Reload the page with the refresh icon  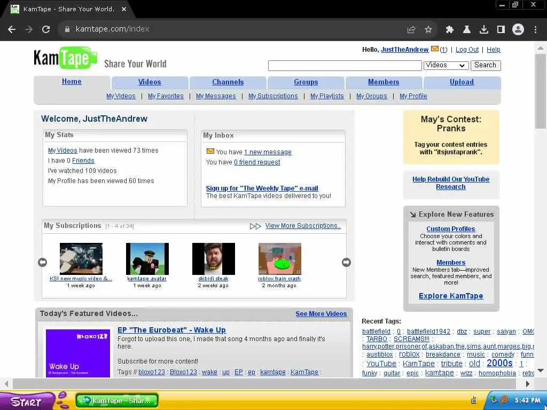(x=46, y=30)
